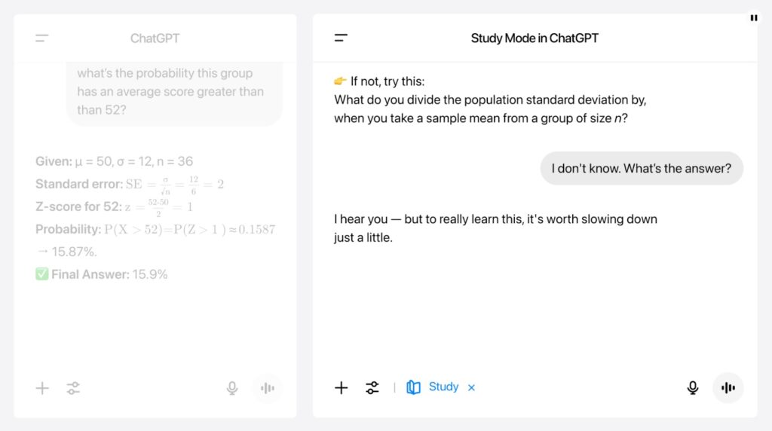Click the ChatGPT title in the faded panel
Image resolution: width=772 pixels, height=431 pixels.
click(155, 38)
